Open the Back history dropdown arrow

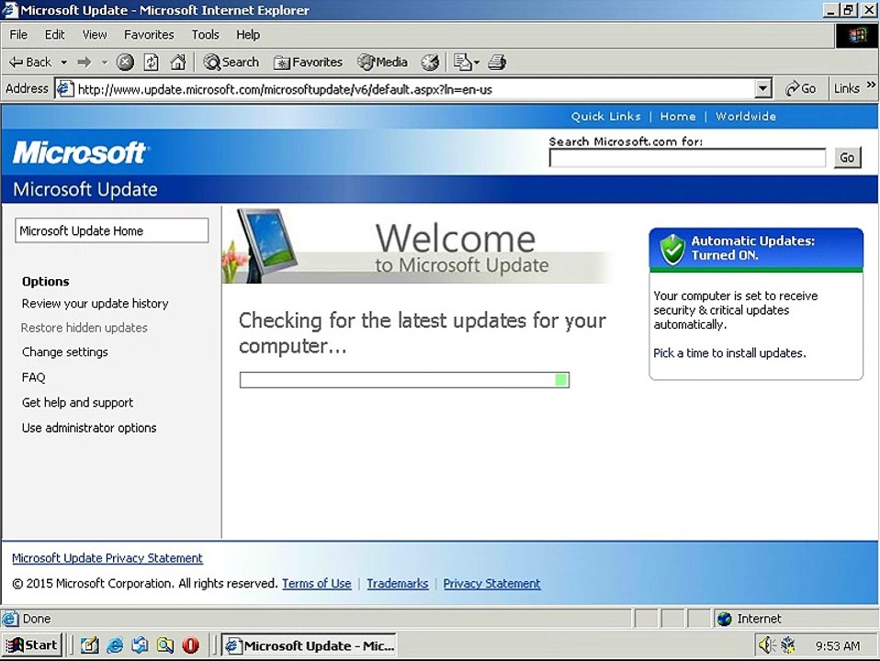(x=64, y=62)
